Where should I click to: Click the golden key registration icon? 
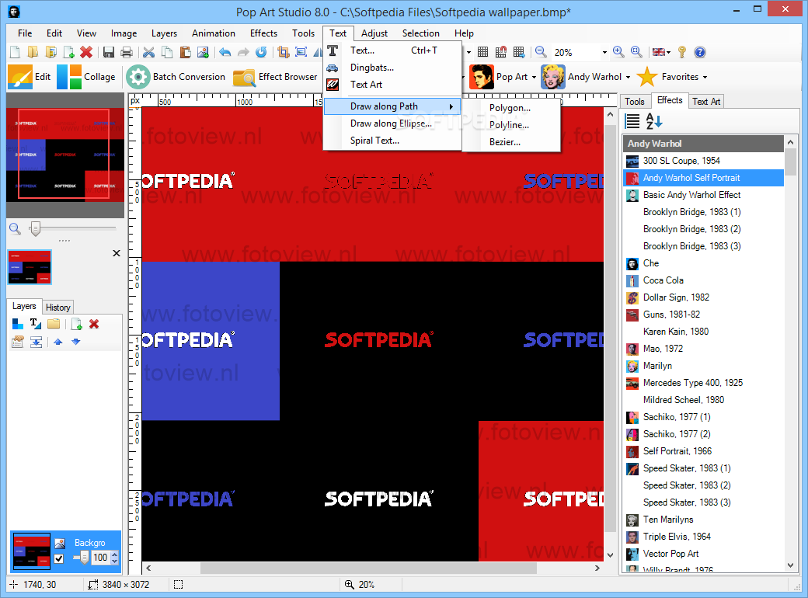[x=682, y=52]
